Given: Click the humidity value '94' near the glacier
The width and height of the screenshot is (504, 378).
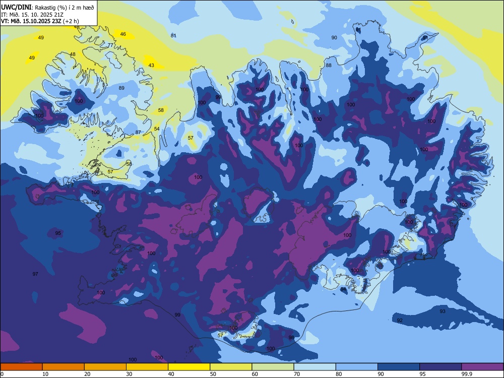Looking at the screenshot, I should 343,289.
